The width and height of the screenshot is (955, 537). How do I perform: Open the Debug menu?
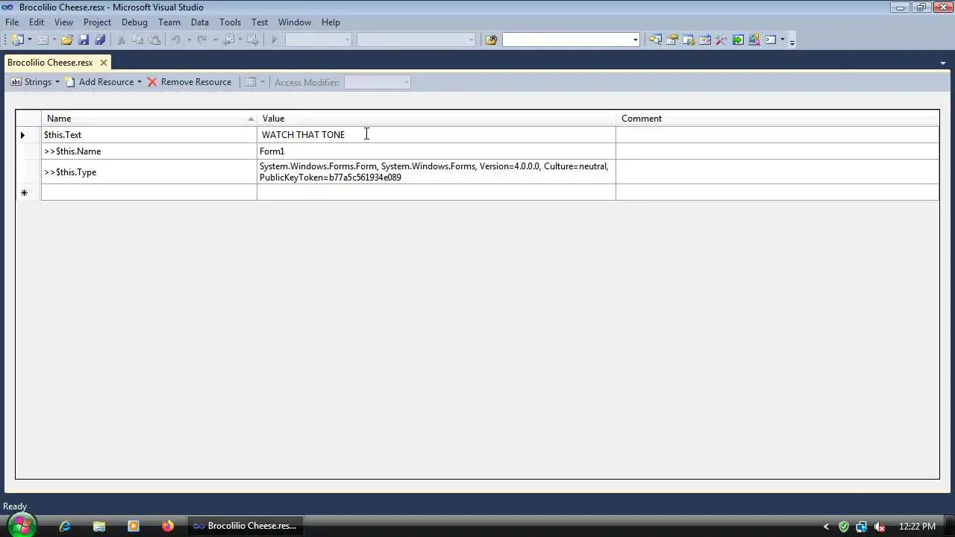[134, 22]
